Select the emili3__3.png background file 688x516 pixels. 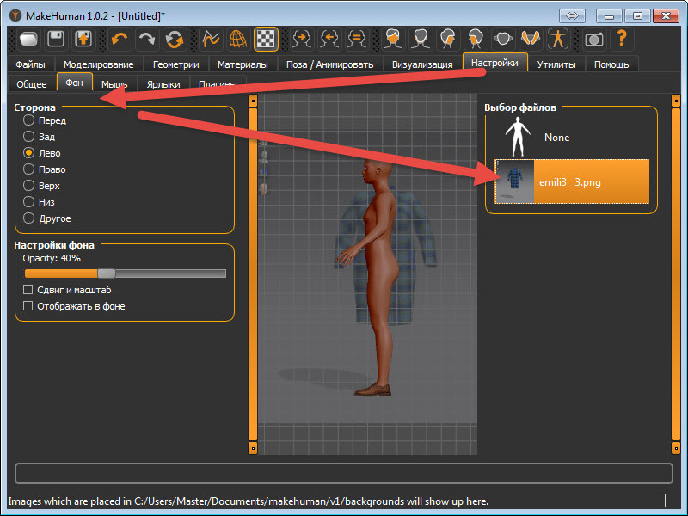click(x=572, y=181)
